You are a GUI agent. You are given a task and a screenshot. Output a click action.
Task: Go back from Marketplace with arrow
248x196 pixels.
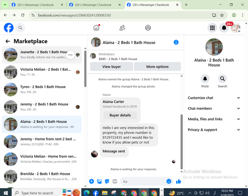[7, 41]
